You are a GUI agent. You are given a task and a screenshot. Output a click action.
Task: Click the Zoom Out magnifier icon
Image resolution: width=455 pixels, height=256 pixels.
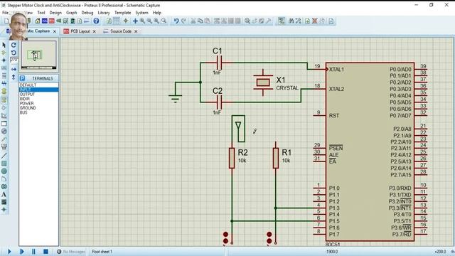[149, 21]
